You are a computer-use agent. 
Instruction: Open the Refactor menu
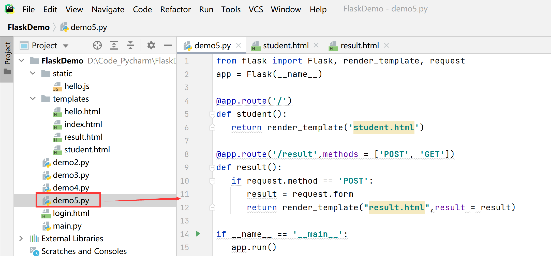[x=175, y=9]
